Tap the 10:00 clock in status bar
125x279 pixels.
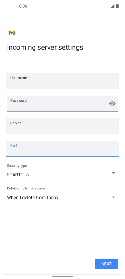[x=22, y=6]
